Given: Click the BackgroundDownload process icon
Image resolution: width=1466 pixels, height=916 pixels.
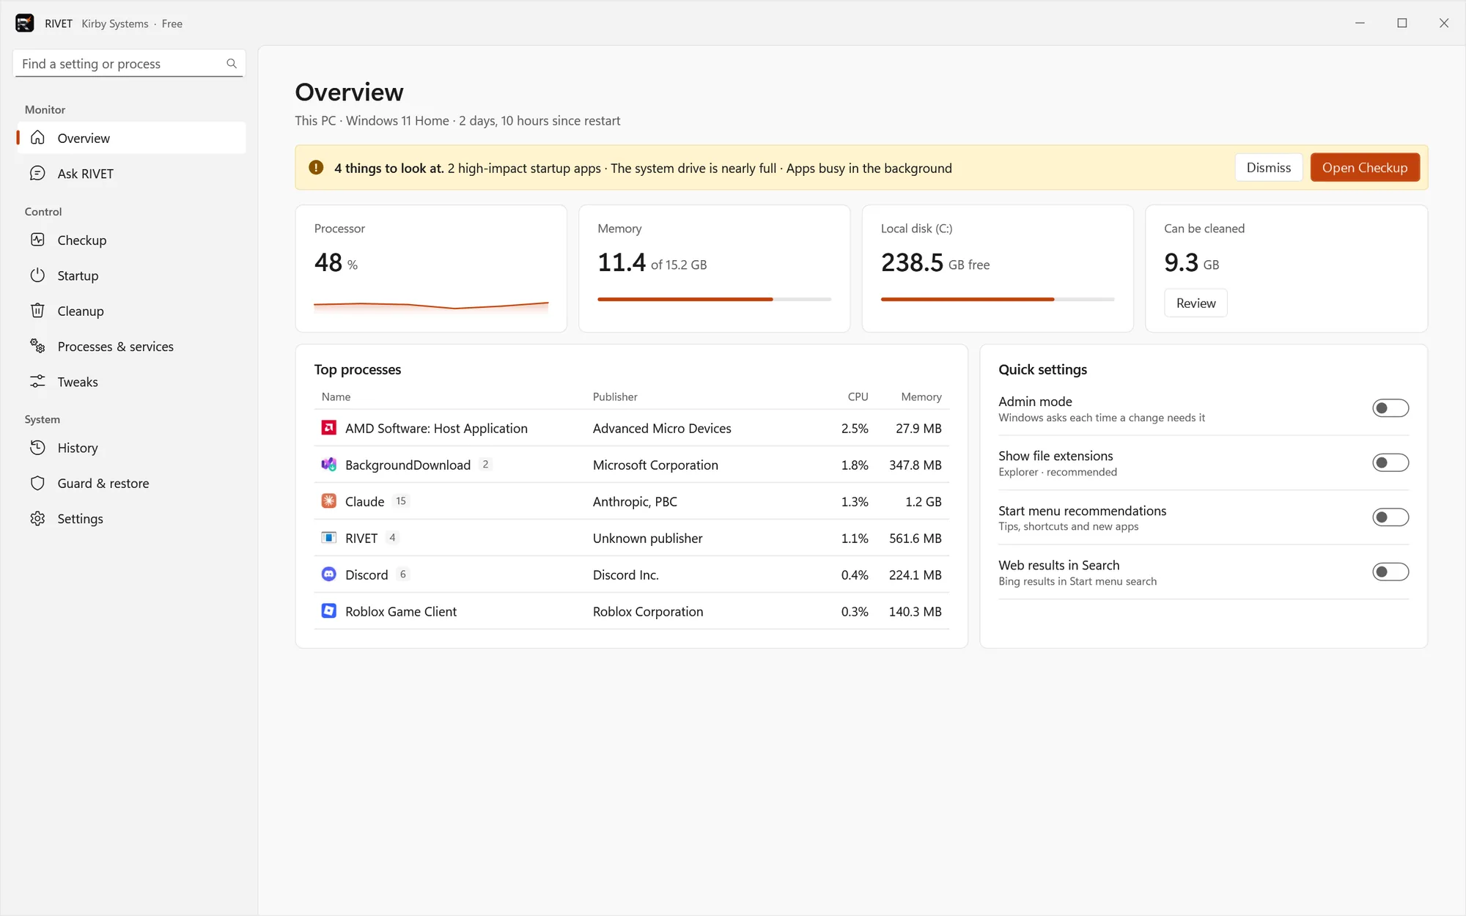Looking at the screenshot, I should [329, 465].
